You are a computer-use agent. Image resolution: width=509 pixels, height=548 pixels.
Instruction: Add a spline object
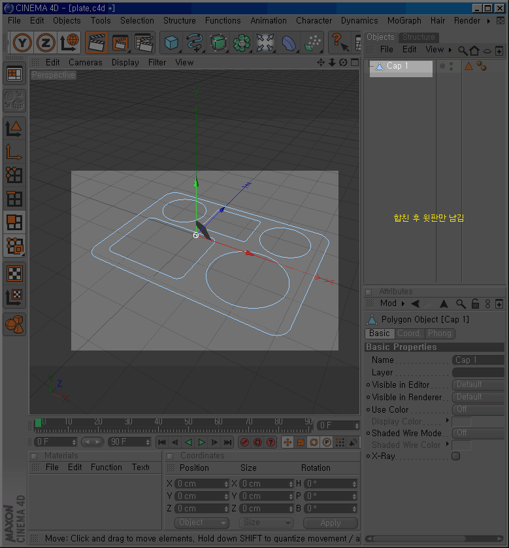[x=195, y=43]
